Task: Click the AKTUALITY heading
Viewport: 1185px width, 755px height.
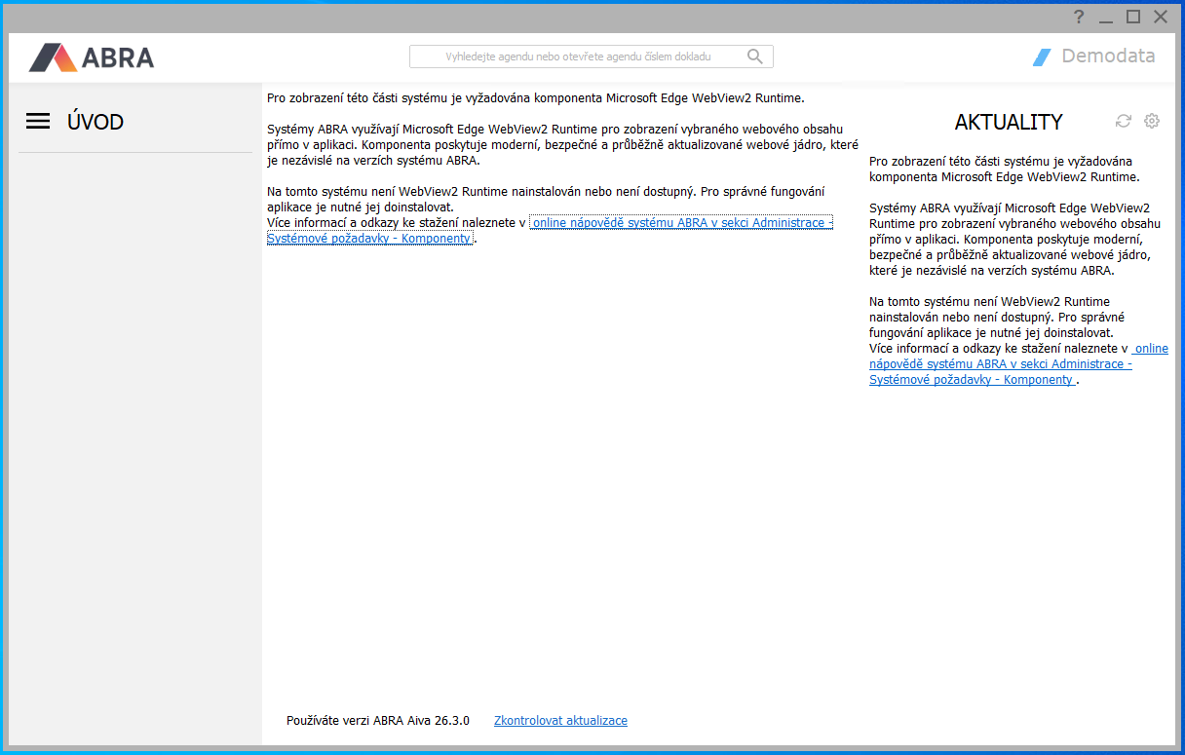Action: click(x=1009, y=122)
